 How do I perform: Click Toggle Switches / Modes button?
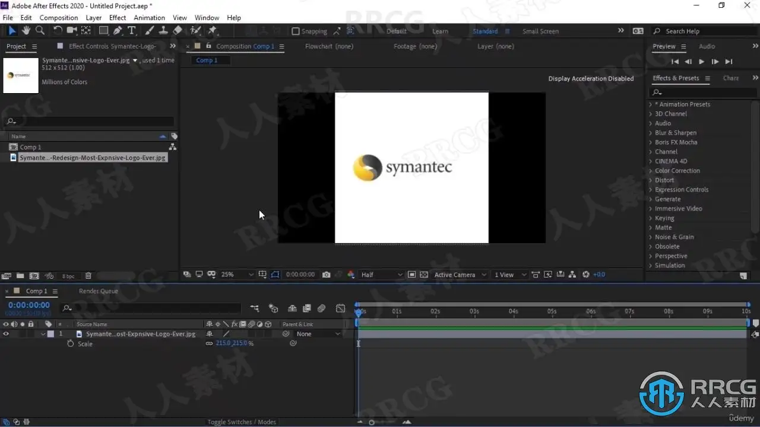[x=242, y=422]
